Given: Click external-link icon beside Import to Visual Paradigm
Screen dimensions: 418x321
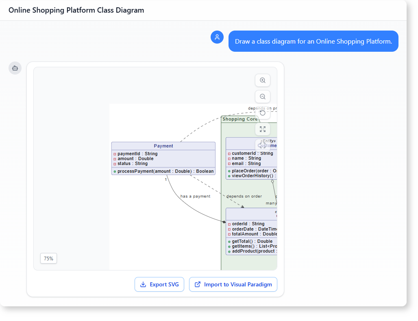Looking at the screenshot, I should 198,284.
